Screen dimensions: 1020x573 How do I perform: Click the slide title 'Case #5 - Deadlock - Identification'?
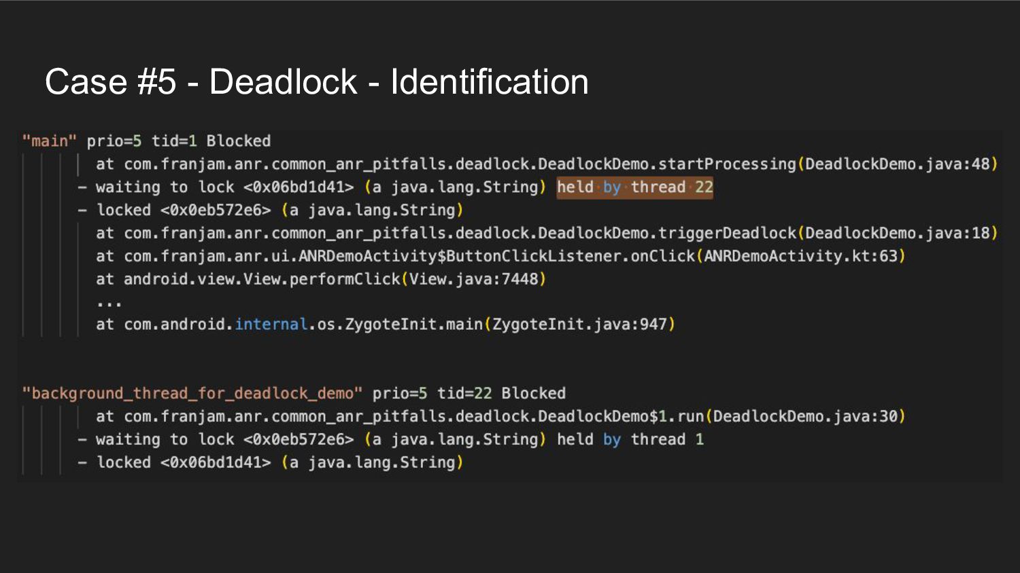click(x=316, y=82)
